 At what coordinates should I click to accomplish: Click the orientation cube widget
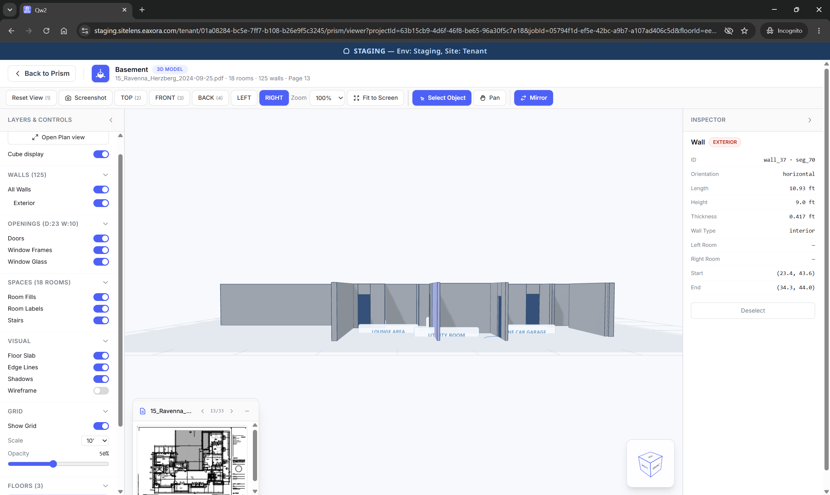click(650, 464)
